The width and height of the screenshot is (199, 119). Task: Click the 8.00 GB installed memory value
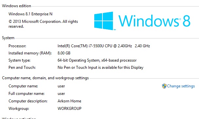pos(64,53)
